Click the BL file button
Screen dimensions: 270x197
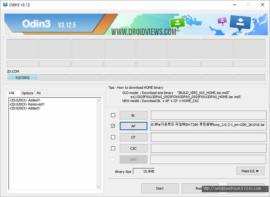pos(133,115)
